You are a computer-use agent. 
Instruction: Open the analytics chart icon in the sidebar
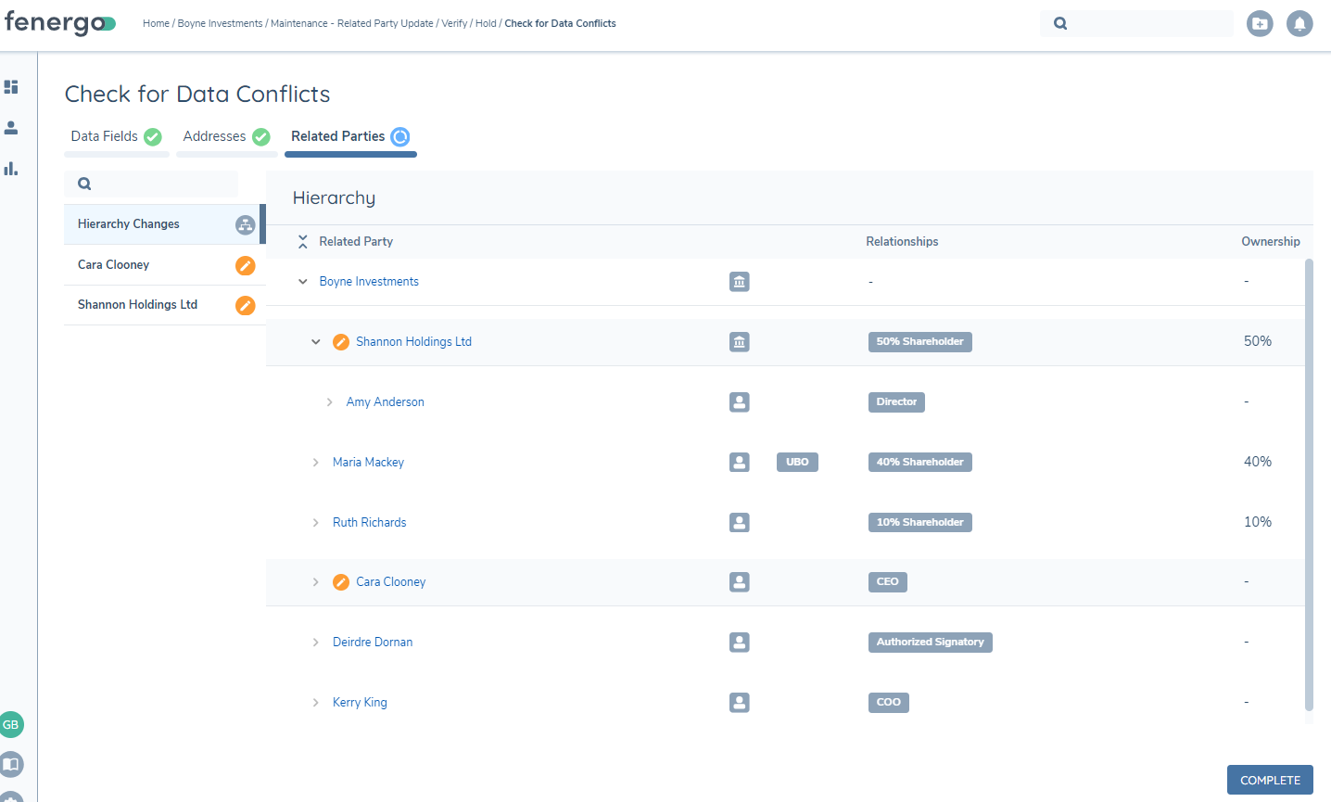(x=11, y=169)
